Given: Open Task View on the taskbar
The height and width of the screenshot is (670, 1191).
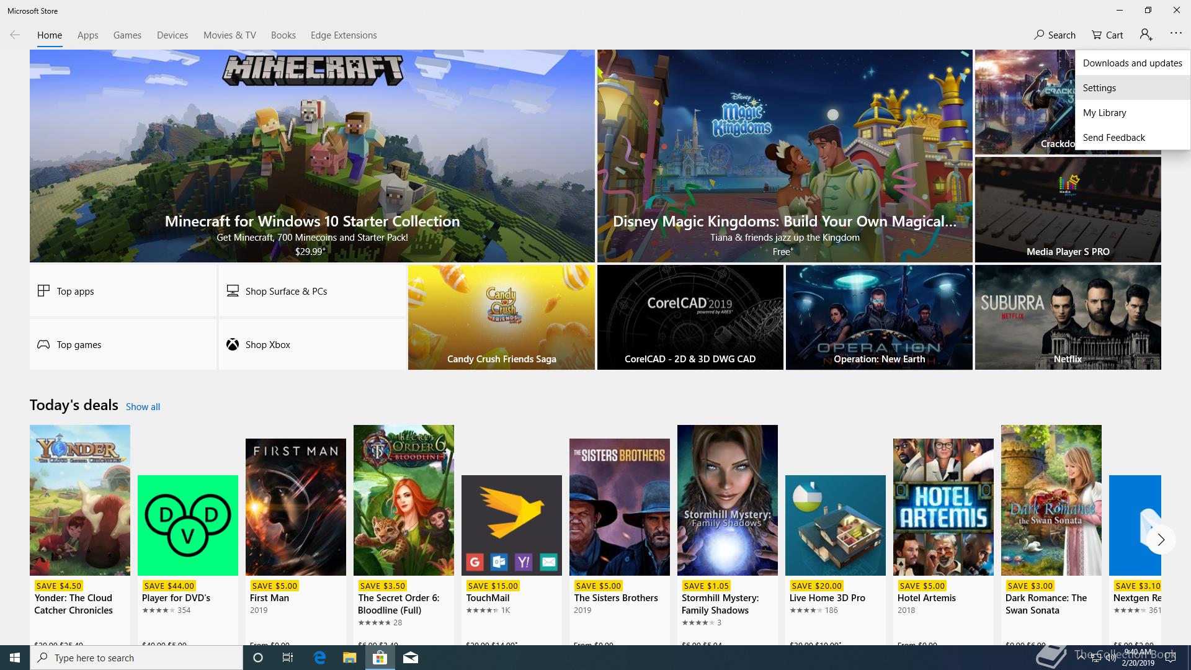Looking at the screenshot, I should tap(288, 658).
